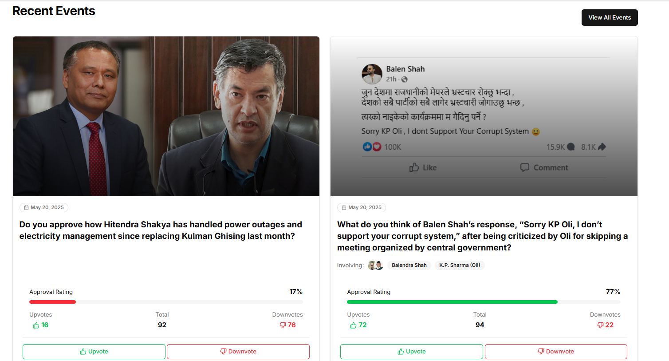Click red thumbs-down icon beside 22 downvotes
669x361 pixels.
(600, 325)
